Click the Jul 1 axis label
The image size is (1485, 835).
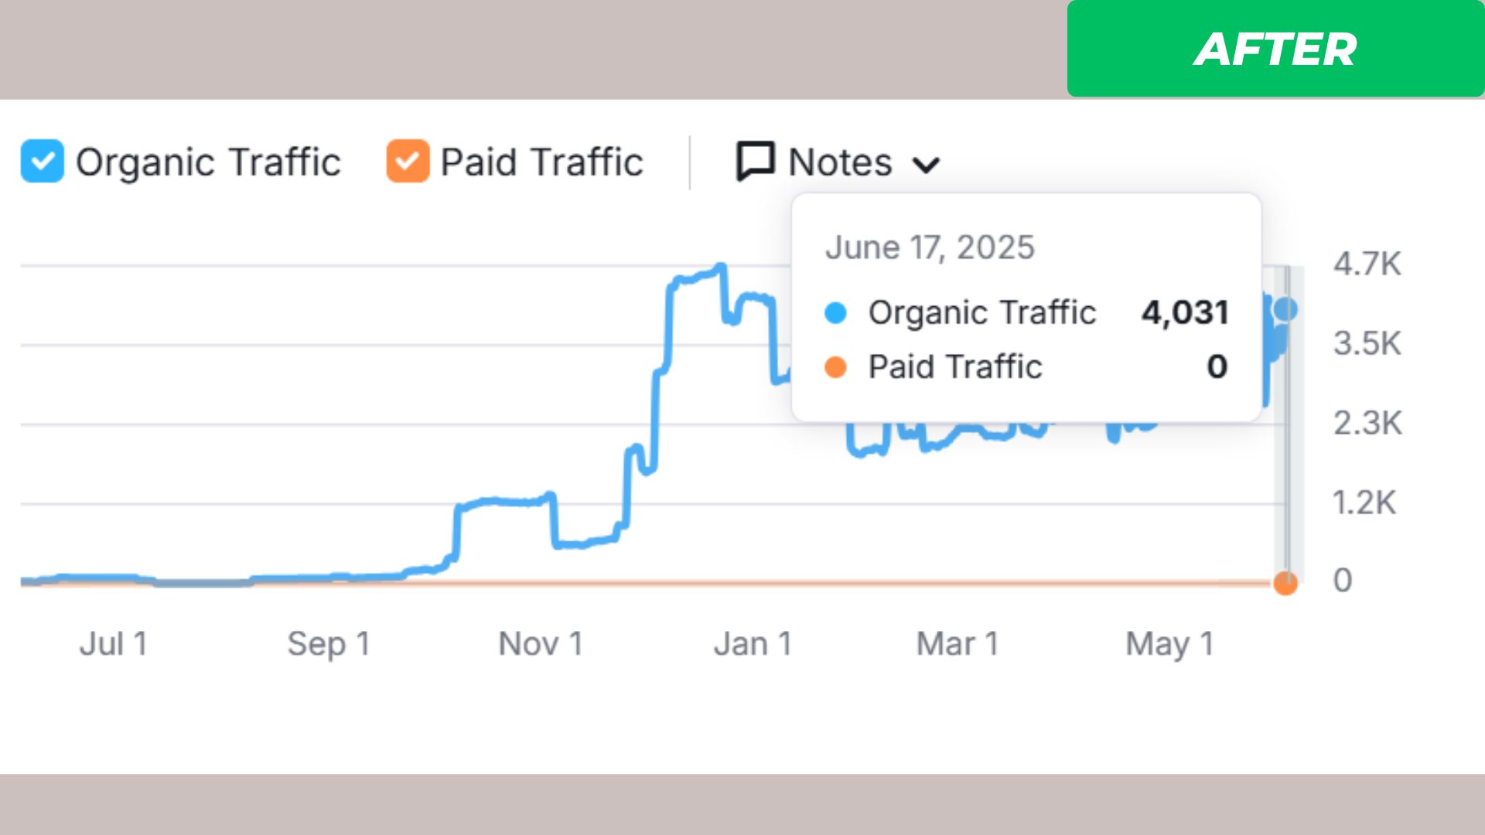click(113, 643)
